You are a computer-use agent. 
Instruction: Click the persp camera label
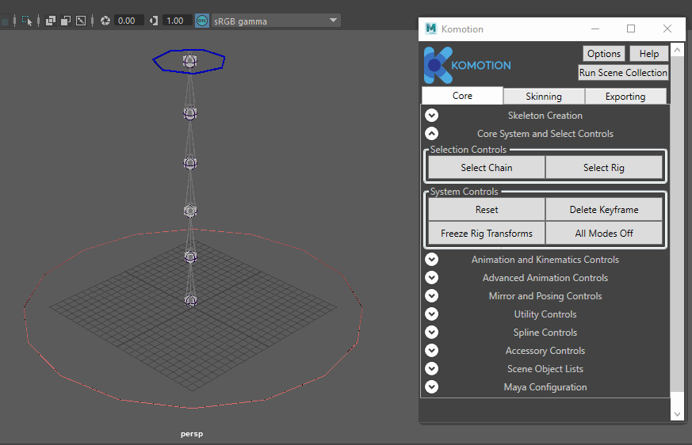(192, 434)
